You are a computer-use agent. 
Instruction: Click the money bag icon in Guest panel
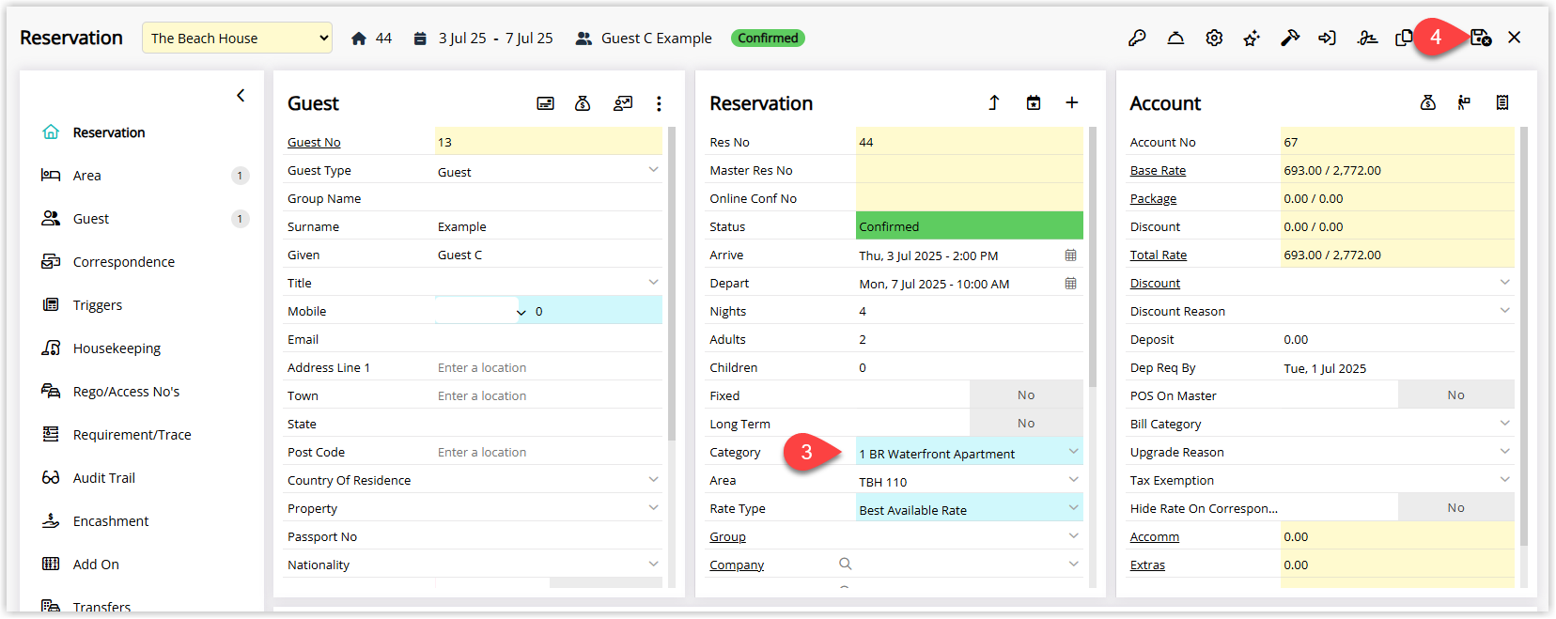click(x=583, y=103)
